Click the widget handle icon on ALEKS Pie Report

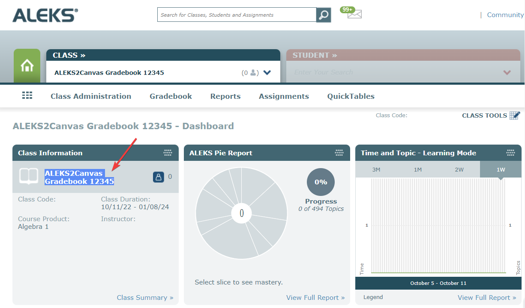[339, 152]
